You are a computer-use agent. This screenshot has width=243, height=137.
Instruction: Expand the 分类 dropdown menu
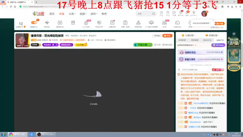tap(72, 14)
